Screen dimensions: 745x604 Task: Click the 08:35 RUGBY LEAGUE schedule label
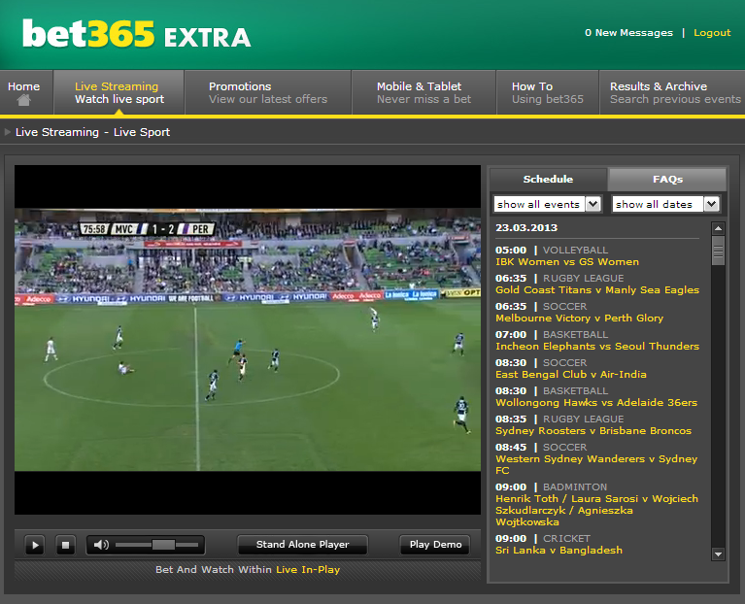coord(559,419)
